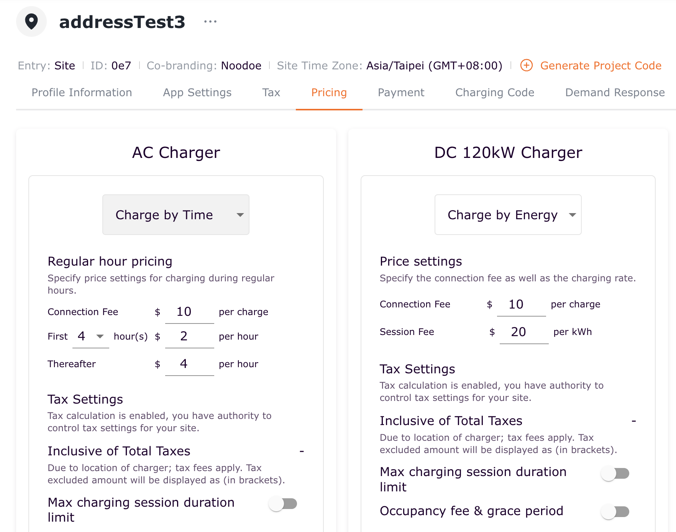Screen dimensions: 676x532
Task: Click the AC Charge by Time dropdown arrow
Action: (x=240, y=215)
